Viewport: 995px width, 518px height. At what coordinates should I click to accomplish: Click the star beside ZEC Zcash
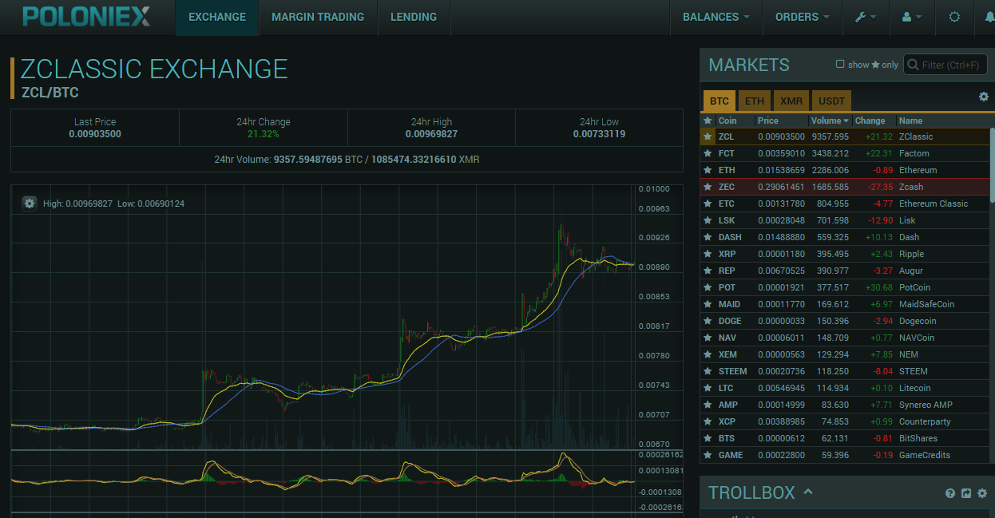pos(707,187)
